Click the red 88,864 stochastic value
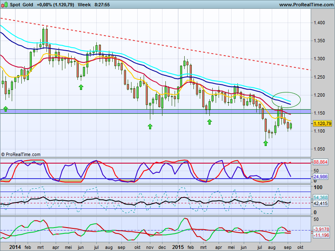Image resolution: width=335 pixels, height=251 pixels. point(320,162)
